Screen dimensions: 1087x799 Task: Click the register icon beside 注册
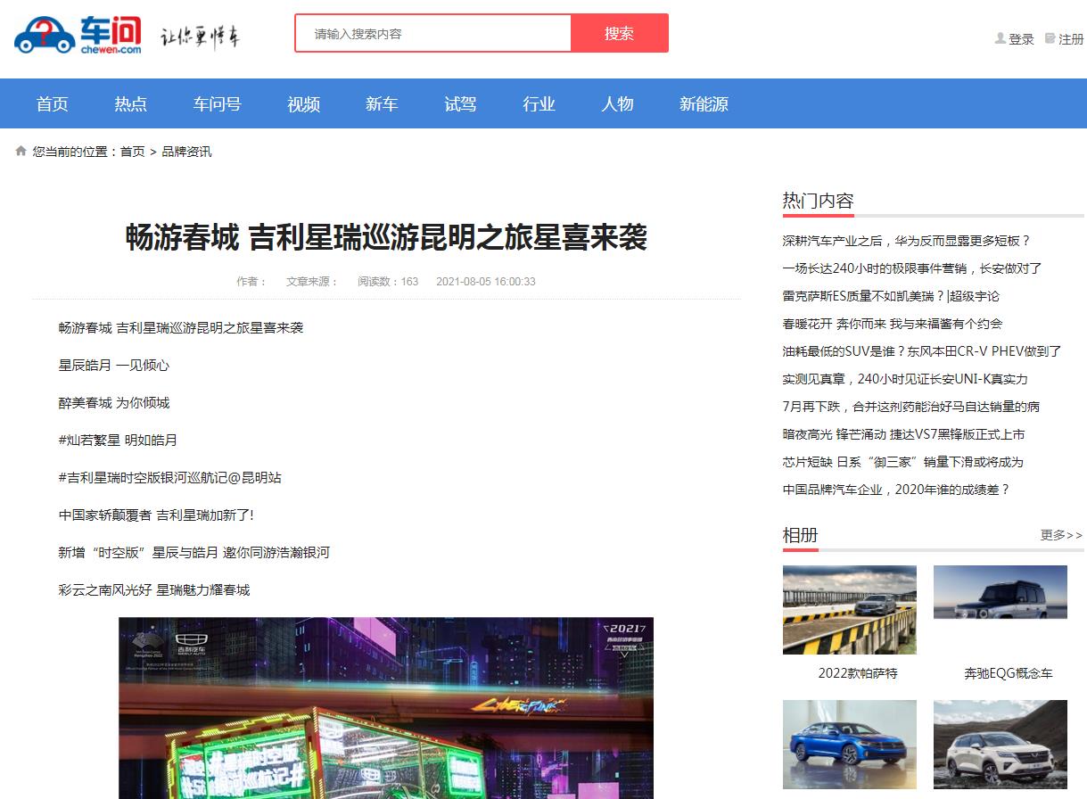(1050, 38)
